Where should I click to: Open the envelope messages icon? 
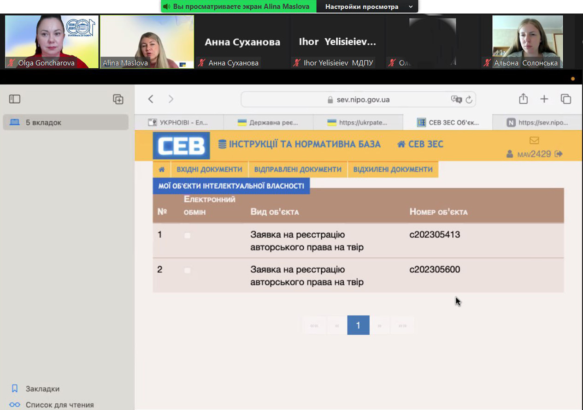pyautogui.click(x=534, y=140)
